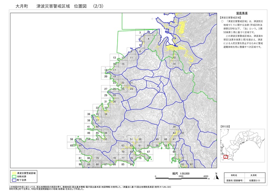Select map grid cell numbered 90

coord(80,165)
